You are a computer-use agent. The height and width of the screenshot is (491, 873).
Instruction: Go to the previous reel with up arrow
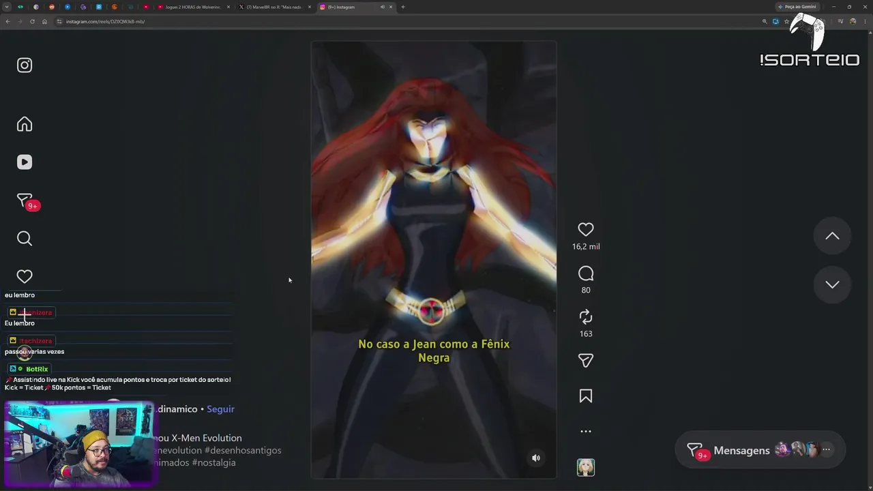click(x=832, y=236)
